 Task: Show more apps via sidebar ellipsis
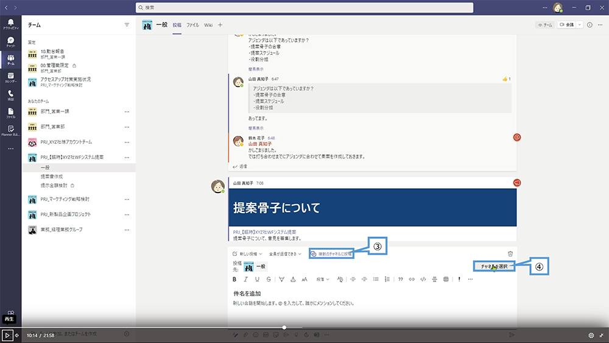10,149
